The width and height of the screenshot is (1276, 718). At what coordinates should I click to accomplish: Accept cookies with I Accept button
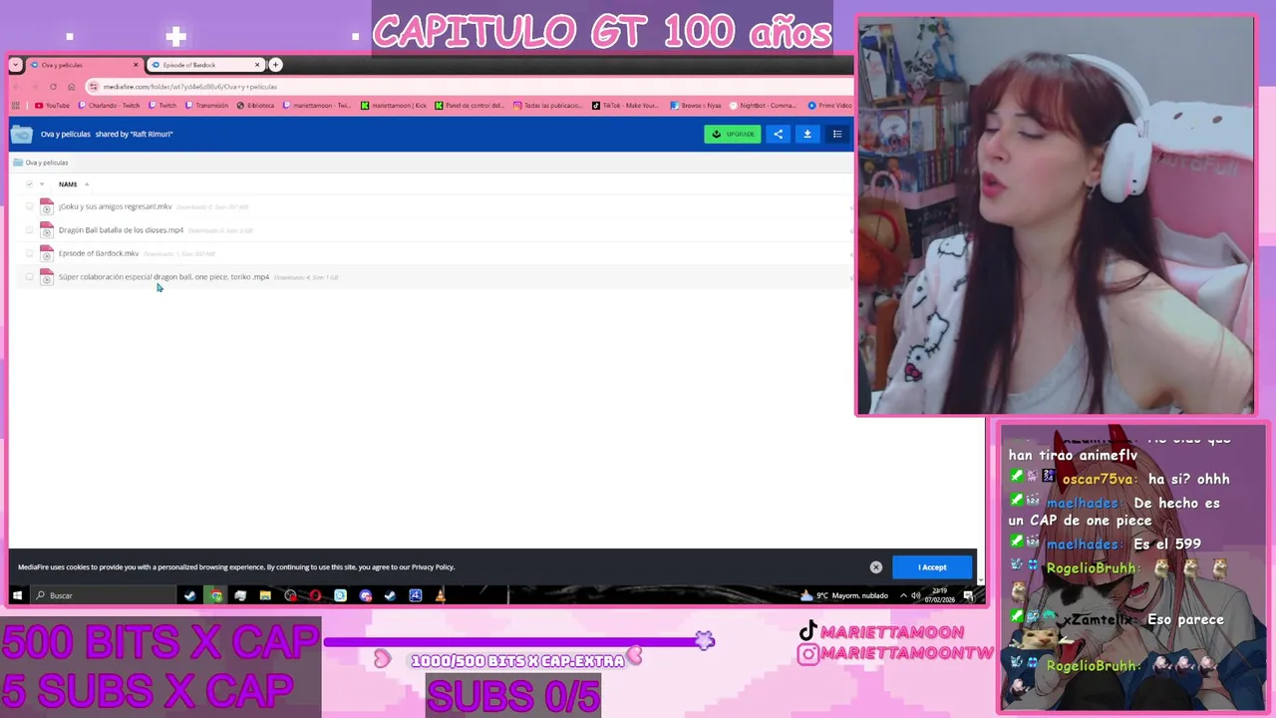[932, 567]
